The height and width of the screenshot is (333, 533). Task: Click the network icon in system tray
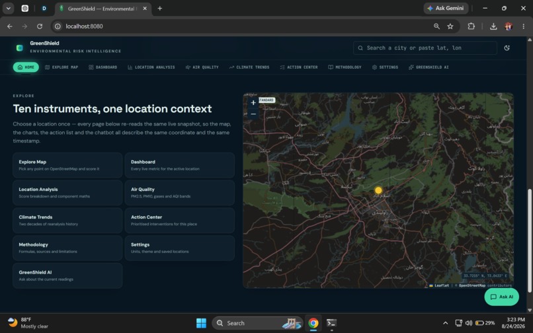tap(458, 323)
